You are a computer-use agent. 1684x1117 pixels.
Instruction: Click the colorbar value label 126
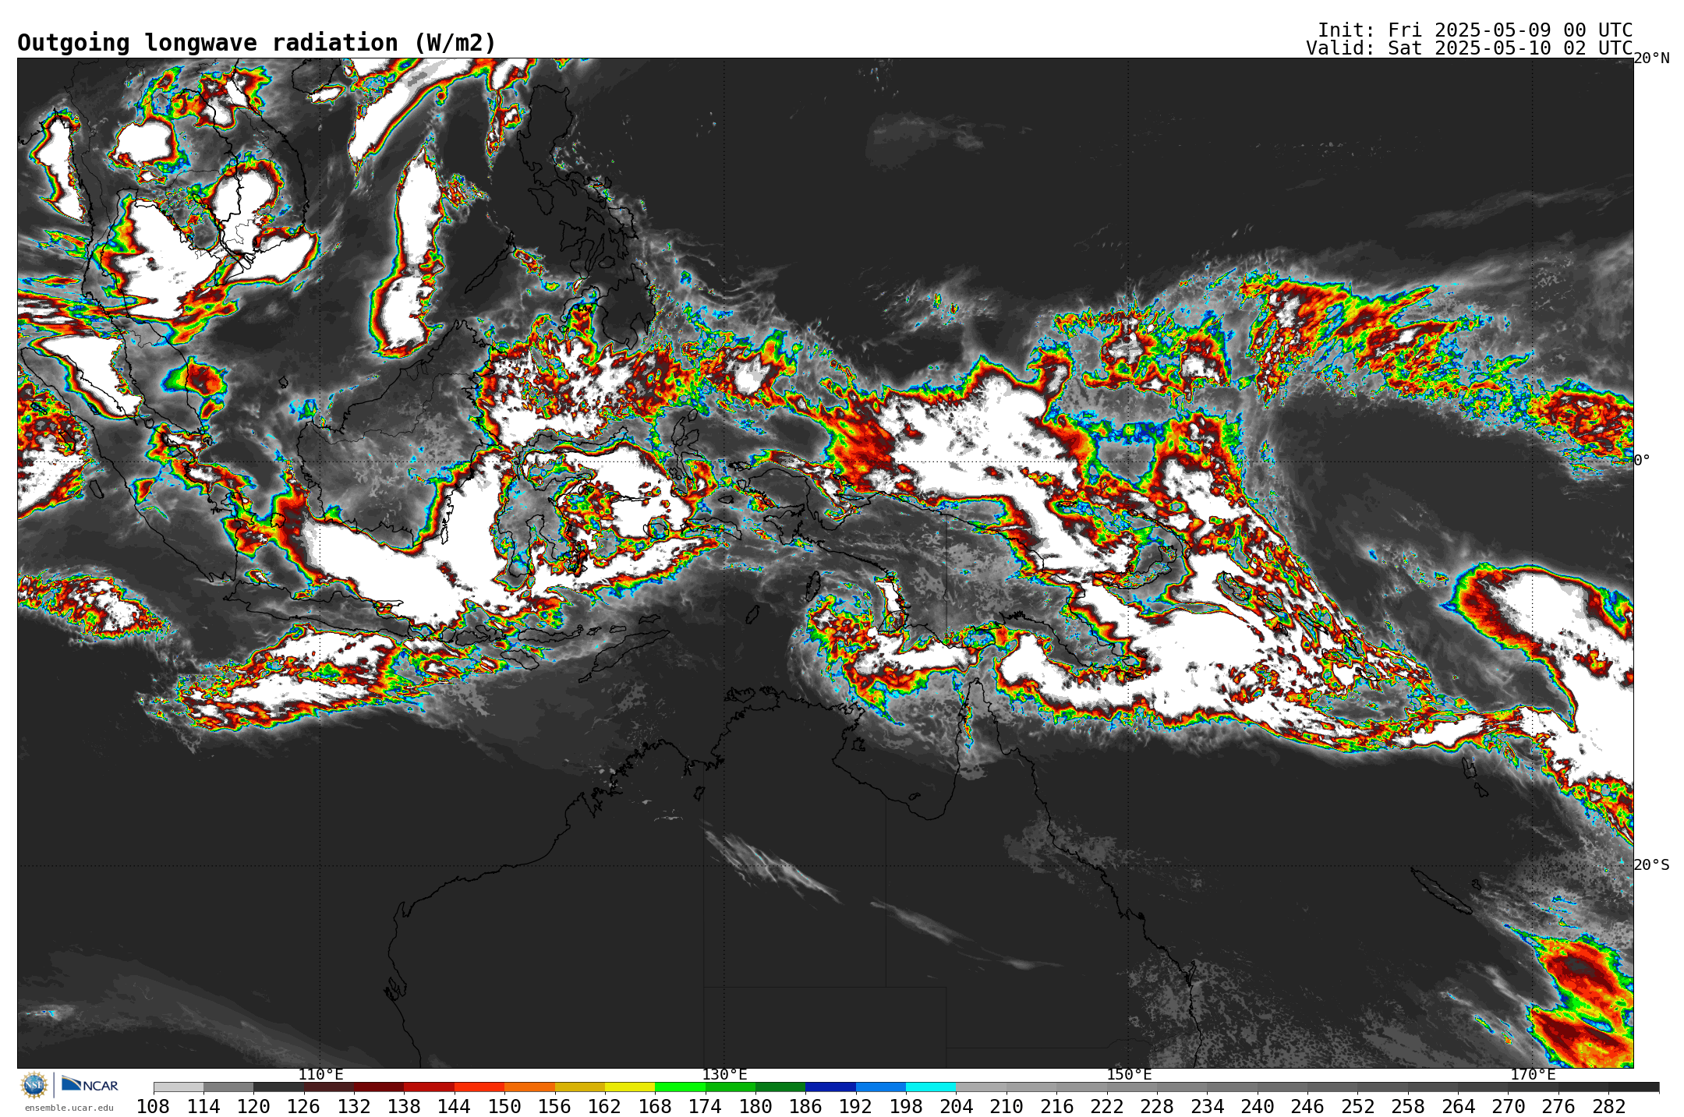[303, 1106]
